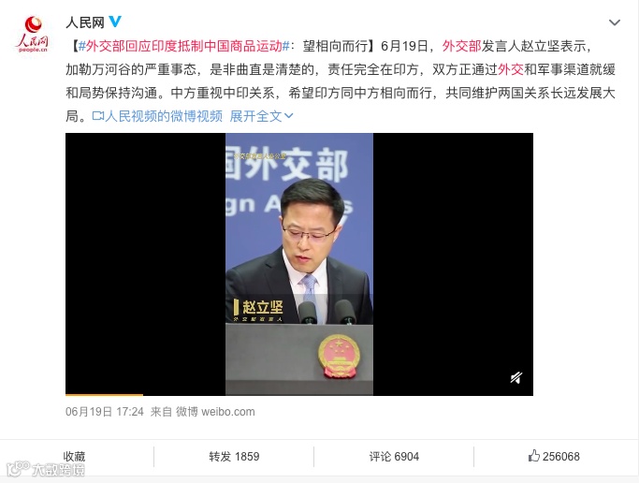Unmute the video with the speaker icon
The width and height of the screenshot is (639, 483).
tap(516, 378)
